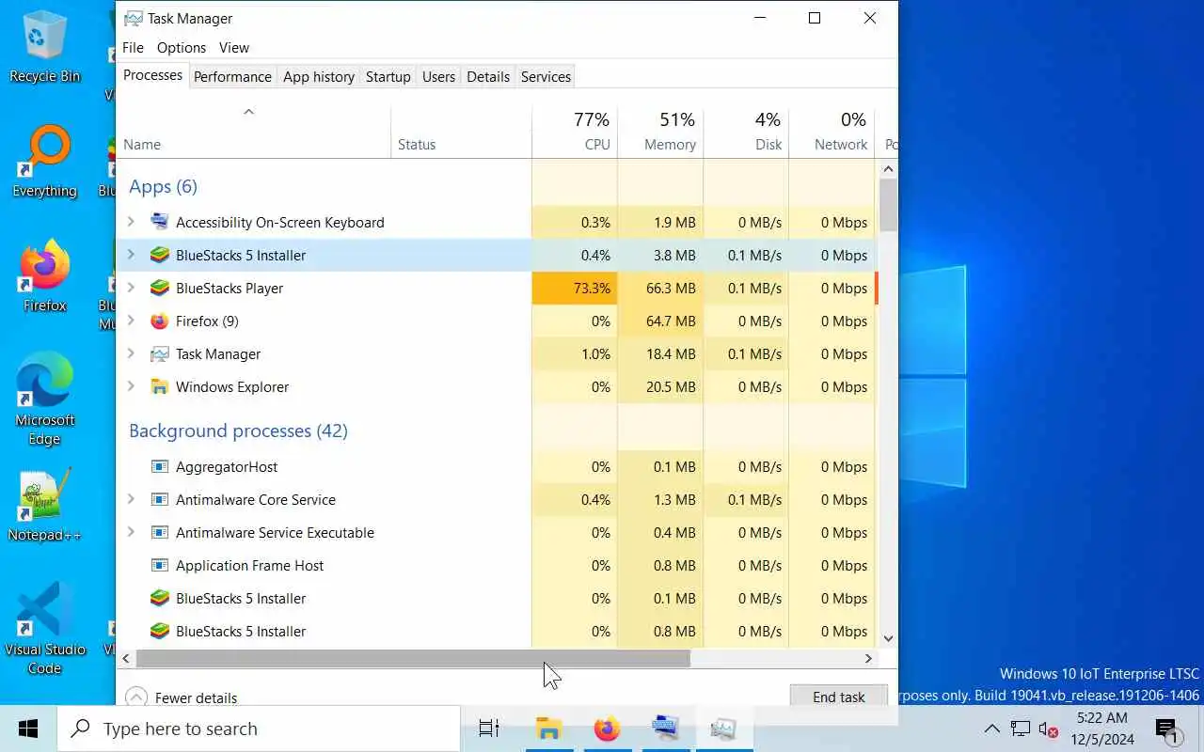Click the Firefox desktop shortcut
Image resolution: width=1204 pixels, height=752 pixels.
(44, 276)
